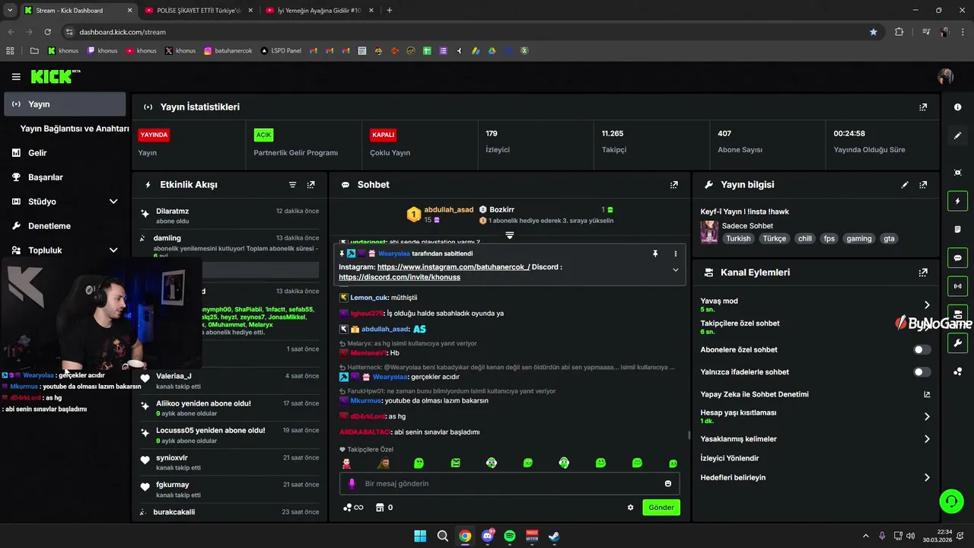Click the channel points infinity icon

tap(353, 508)
